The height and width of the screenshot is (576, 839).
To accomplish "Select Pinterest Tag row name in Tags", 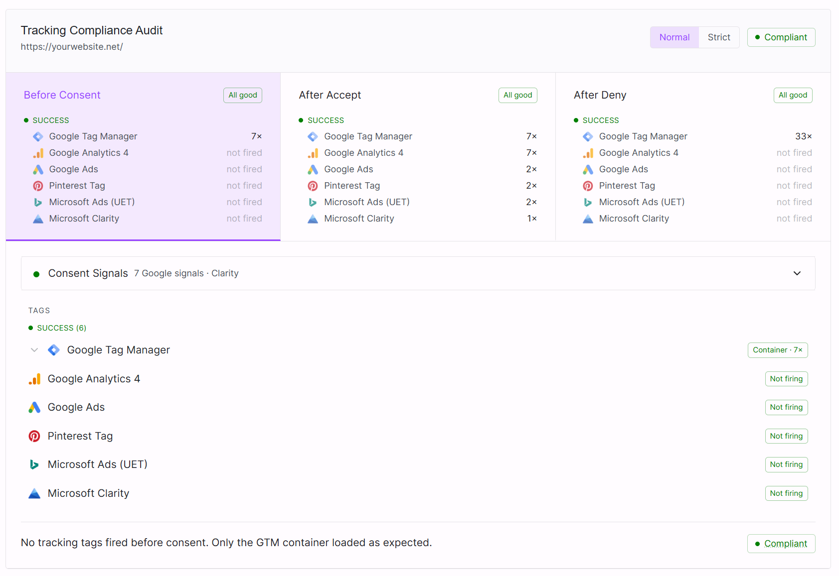I will (x=80, y=436).
